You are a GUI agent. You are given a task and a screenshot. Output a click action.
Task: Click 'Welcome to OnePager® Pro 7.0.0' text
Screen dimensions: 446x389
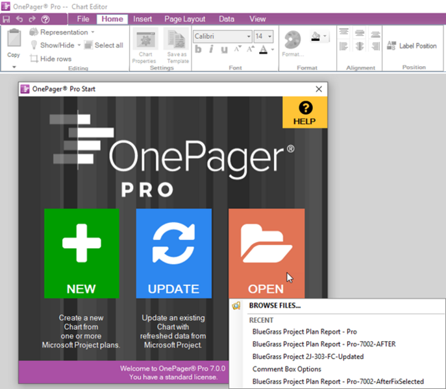tap(173, 368)
